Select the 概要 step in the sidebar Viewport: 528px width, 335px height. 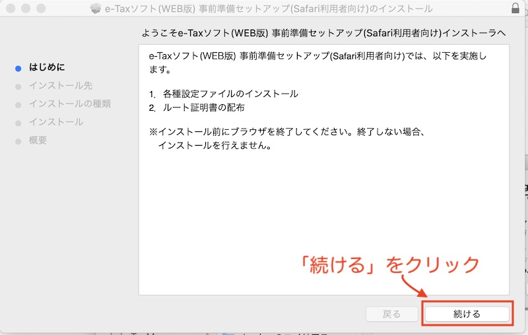[x=38, y=140]
